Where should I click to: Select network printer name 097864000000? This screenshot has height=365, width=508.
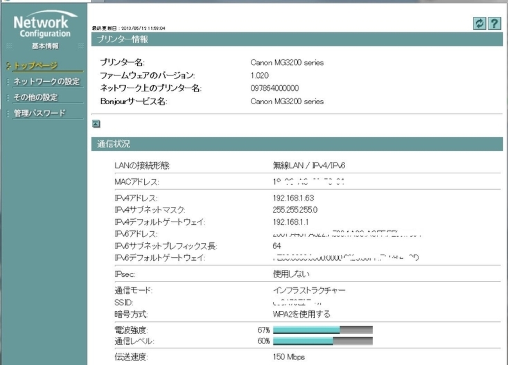pos(275,88)
